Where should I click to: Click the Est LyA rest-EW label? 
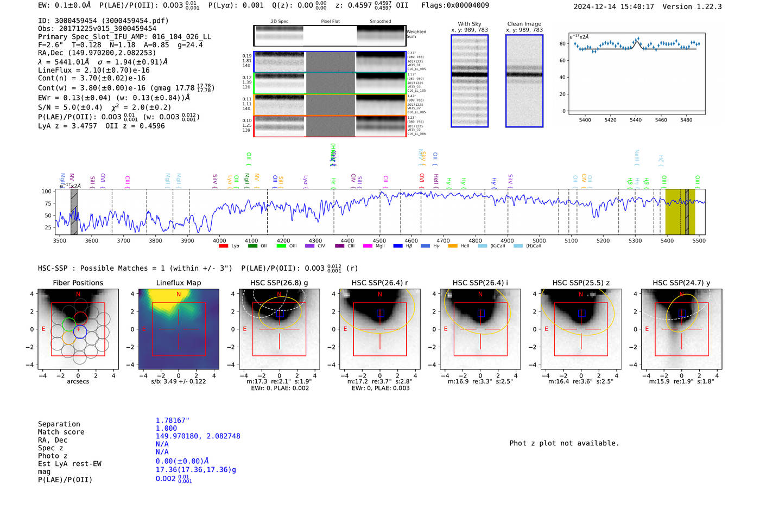click(69, 464)
